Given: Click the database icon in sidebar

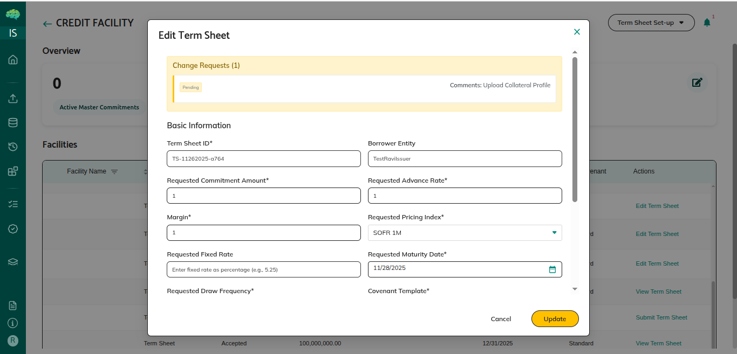Looking at the screenshot, I should pyautogui.click(x=13, y=122).
